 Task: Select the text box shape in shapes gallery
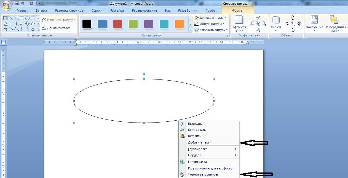coord(5,18)
